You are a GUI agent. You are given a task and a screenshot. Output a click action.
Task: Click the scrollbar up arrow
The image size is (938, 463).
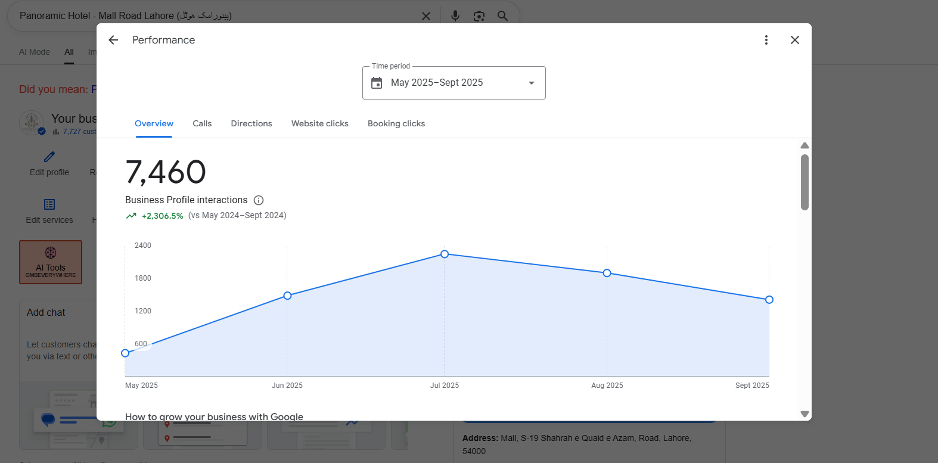pos(805,146)
